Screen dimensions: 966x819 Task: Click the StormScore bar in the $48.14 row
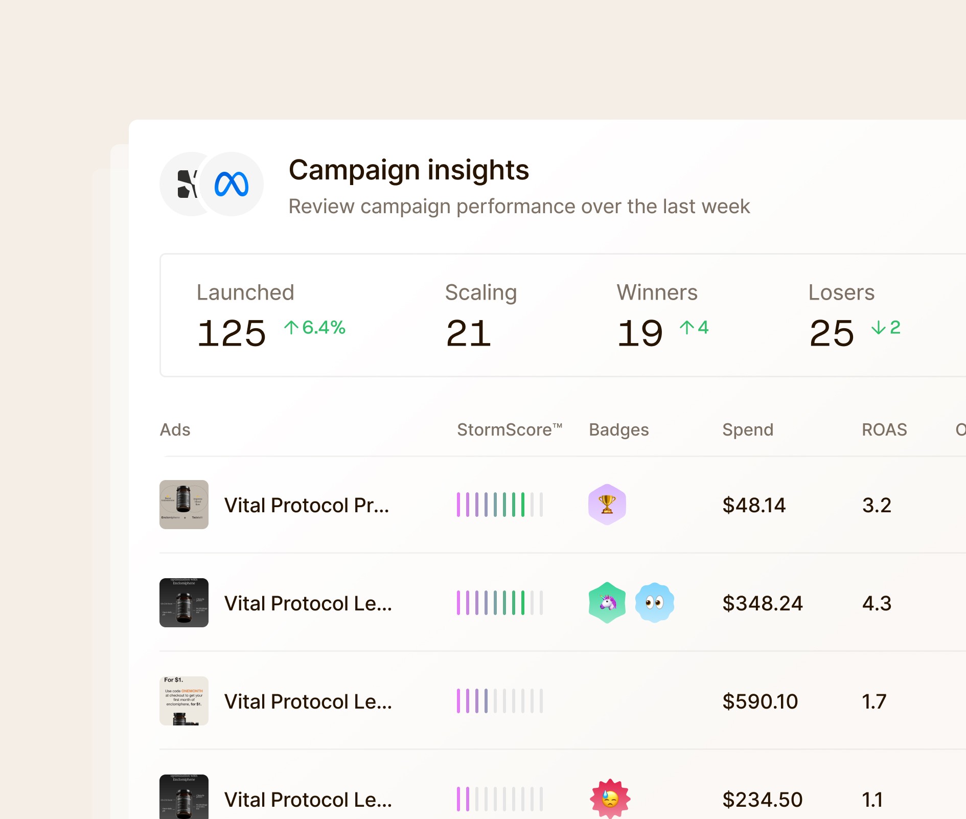point(500,505)
